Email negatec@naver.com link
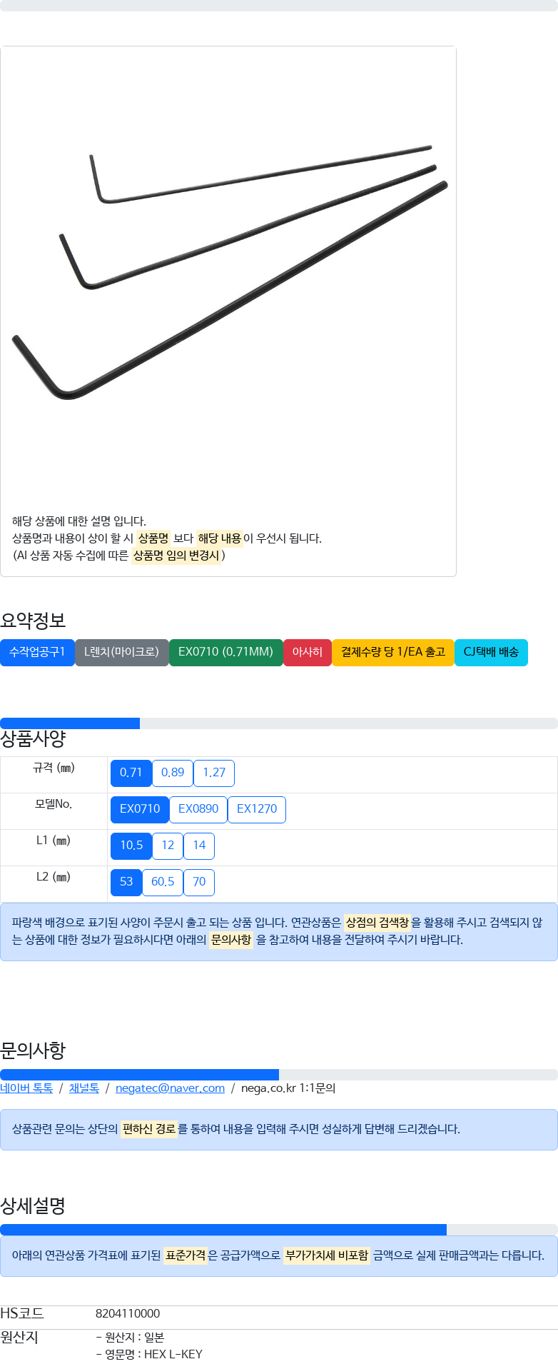Screen dimensions: 558x1364 (170, 1088)
